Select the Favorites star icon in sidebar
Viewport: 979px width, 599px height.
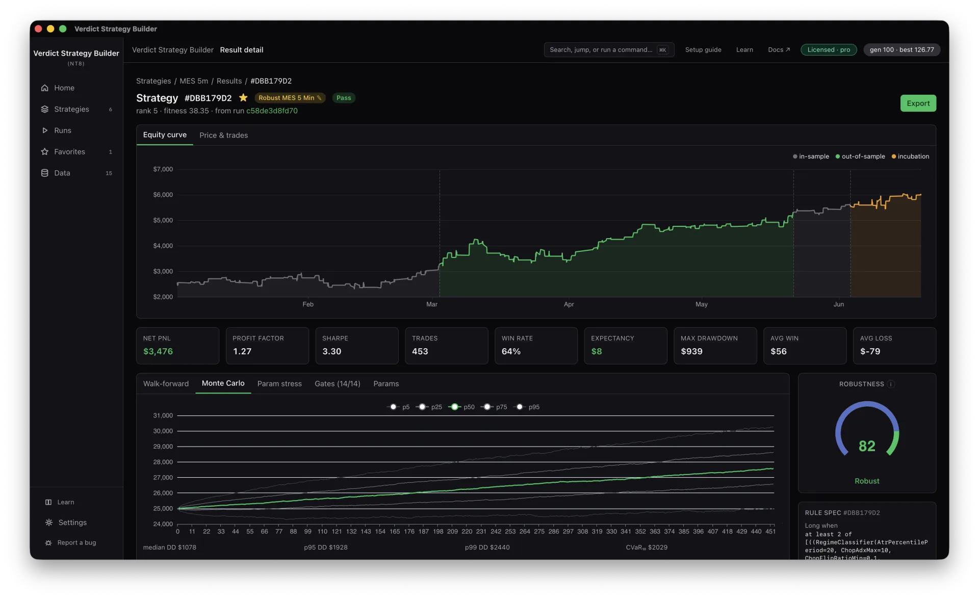pos(45,152)
